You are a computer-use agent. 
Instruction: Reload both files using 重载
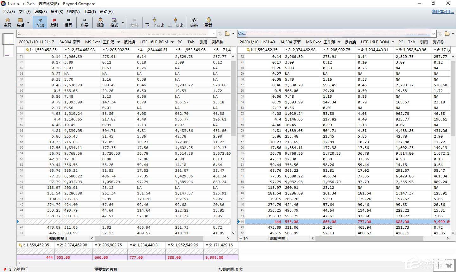pos(208,22)
